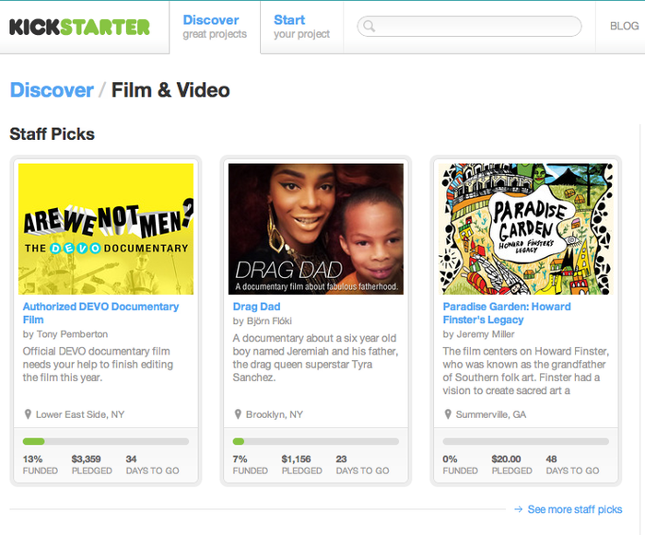The image size is (645, 535).
Task: Click the 13% funded value
Action: click(32, 459)
